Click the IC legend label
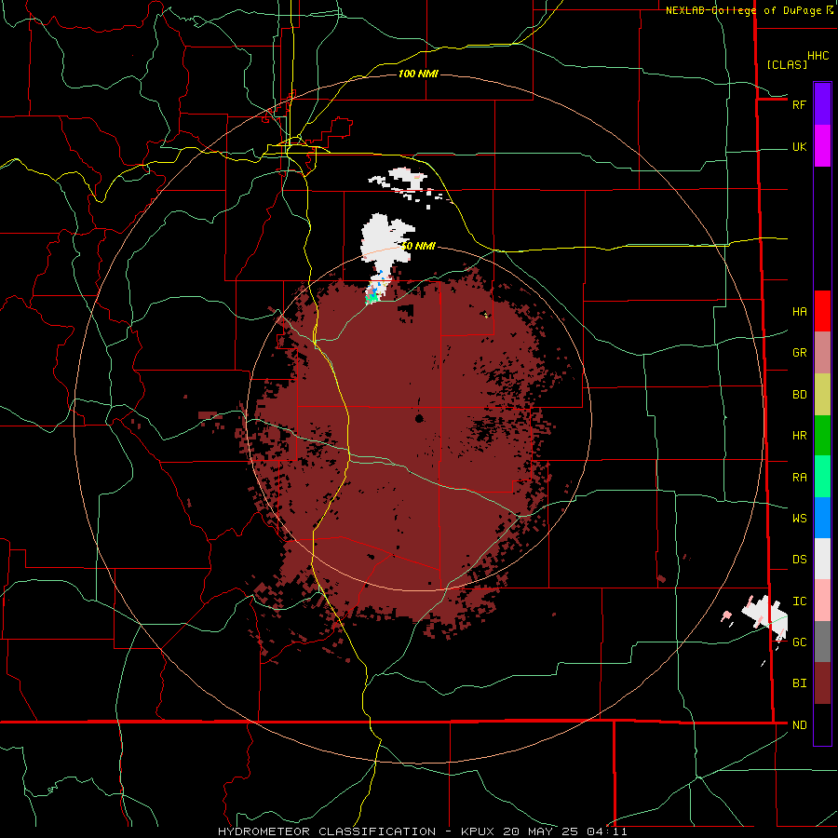 click(799, 601)
